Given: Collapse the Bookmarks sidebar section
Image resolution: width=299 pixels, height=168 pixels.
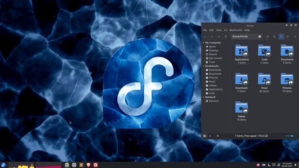Looking at the screenshot, I should (204, 66).
